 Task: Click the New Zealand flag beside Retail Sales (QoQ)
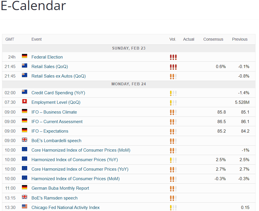tap(25, 66)
